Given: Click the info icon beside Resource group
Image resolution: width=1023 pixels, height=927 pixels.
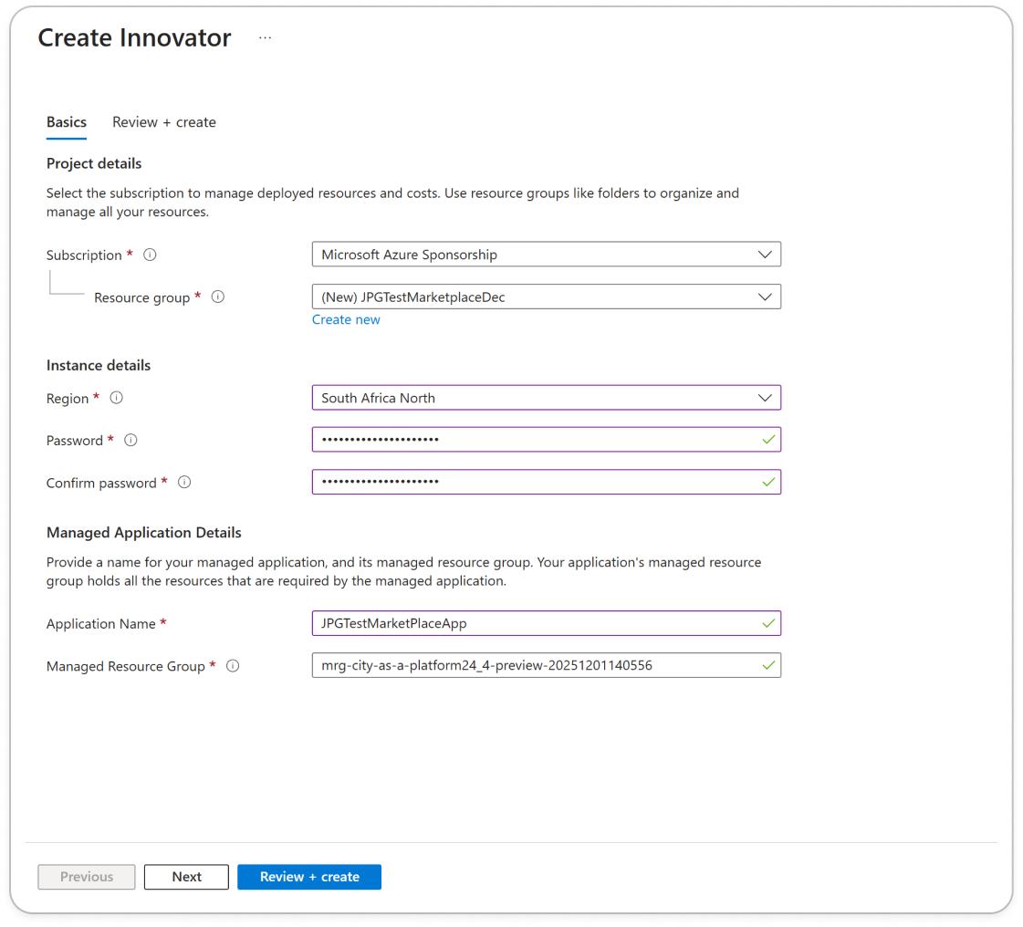Looking at the screenshot, I should point(218,297).
